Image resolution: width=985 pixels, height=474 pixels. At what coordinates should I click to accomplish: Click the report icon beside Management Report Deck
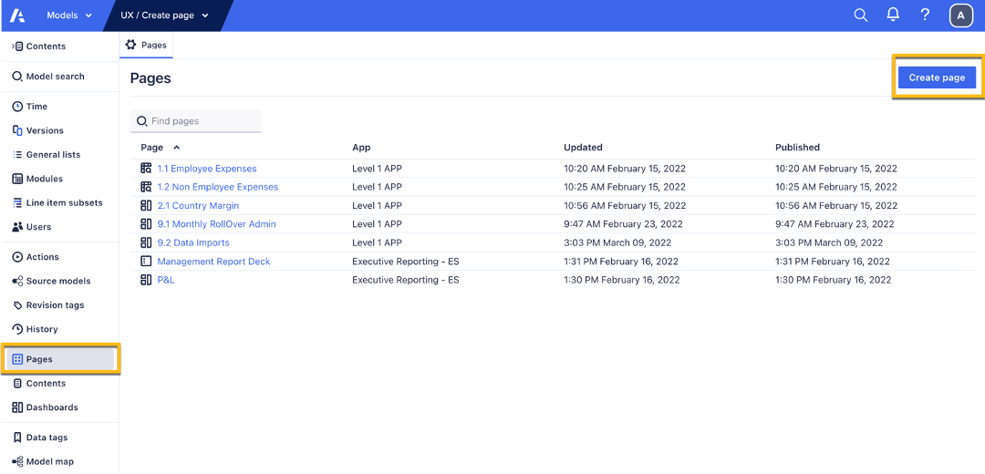146,262
